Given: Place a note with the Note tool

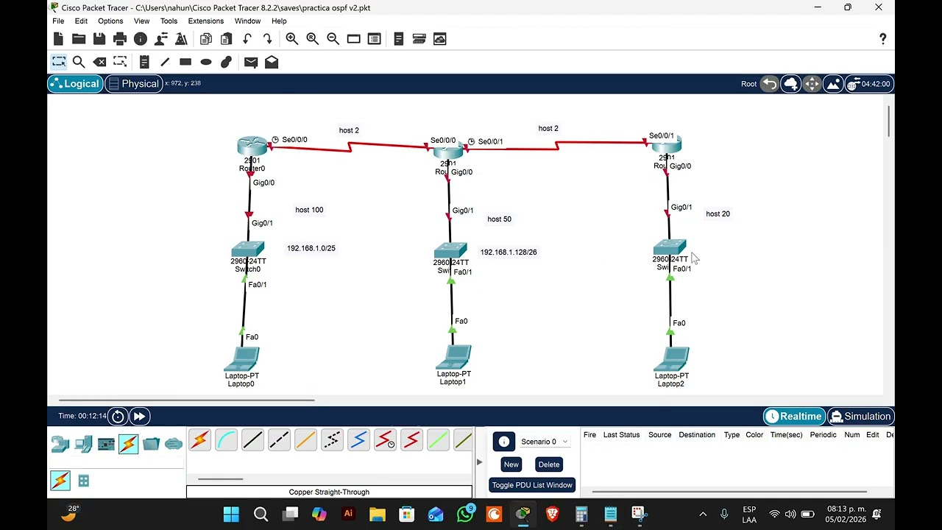Looking at the screenshot, I should pyautogui.click(x=144, y=62).
